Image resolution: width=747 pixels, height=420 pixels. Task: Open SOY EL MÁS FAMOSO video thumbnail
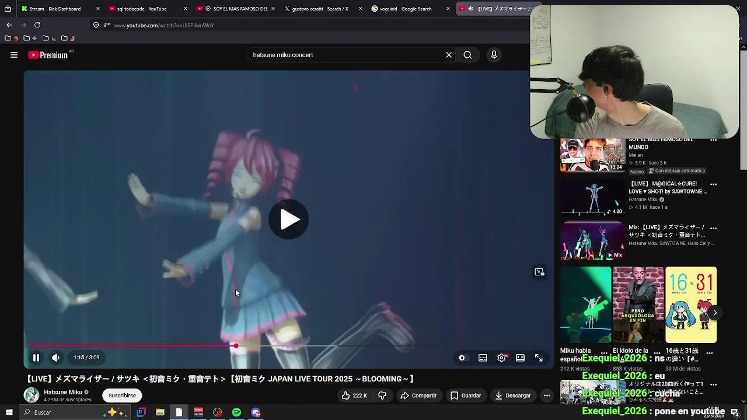pyautogui.click(x=592, y=155)
